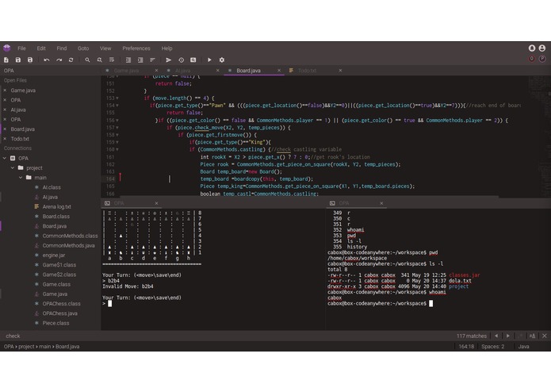Fold code at line 157 arrow

pos(117,128)
